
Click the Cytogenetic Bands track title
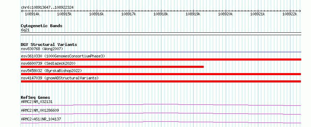(x=42, y=26)
